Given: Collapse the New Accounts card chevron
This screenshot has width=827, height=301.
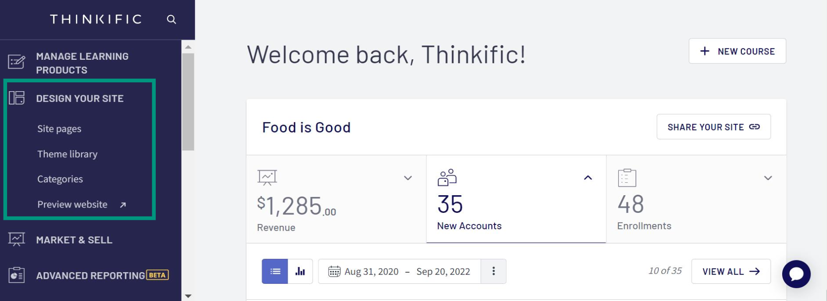Looking at the screenshot, I should [x=588, y=178].
